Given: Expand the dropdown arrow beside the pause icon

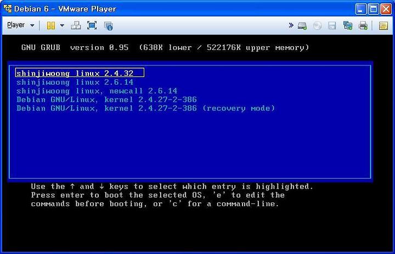Looking at the screenshot, I should click(x=62, y=25).
